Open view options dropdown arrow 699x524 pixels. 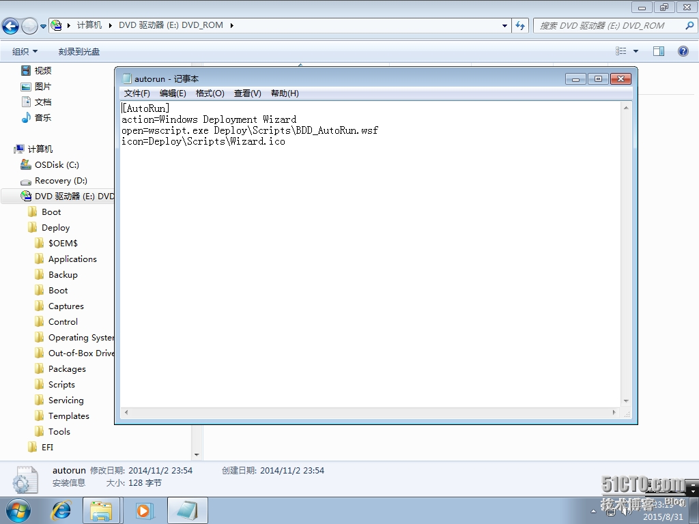636,51
